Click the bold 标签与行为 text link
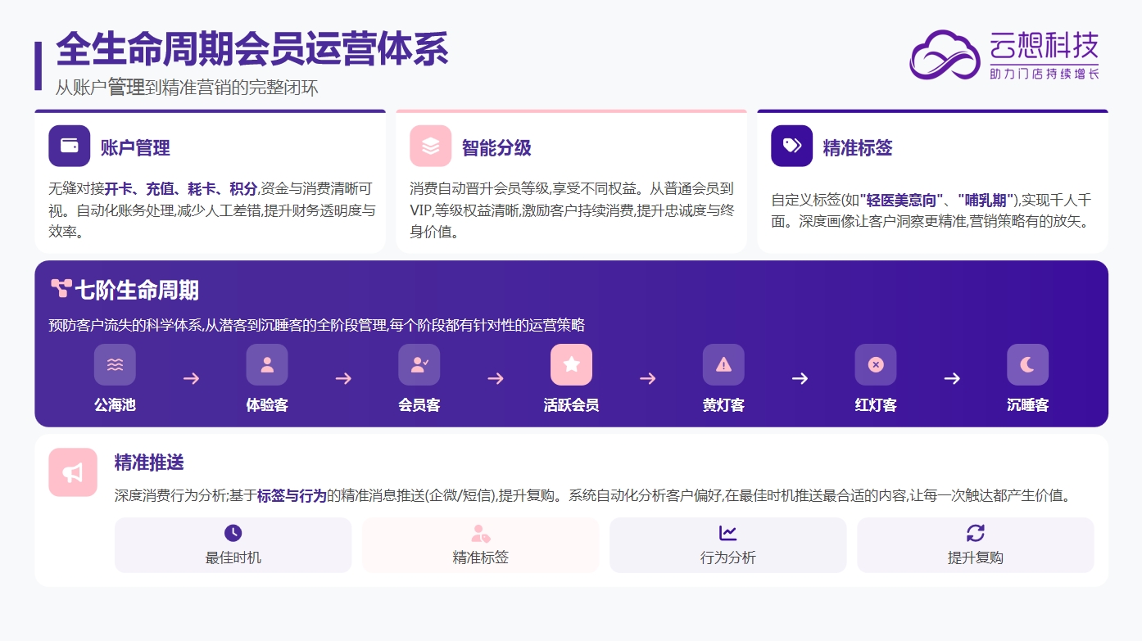 tap(292, 495)
